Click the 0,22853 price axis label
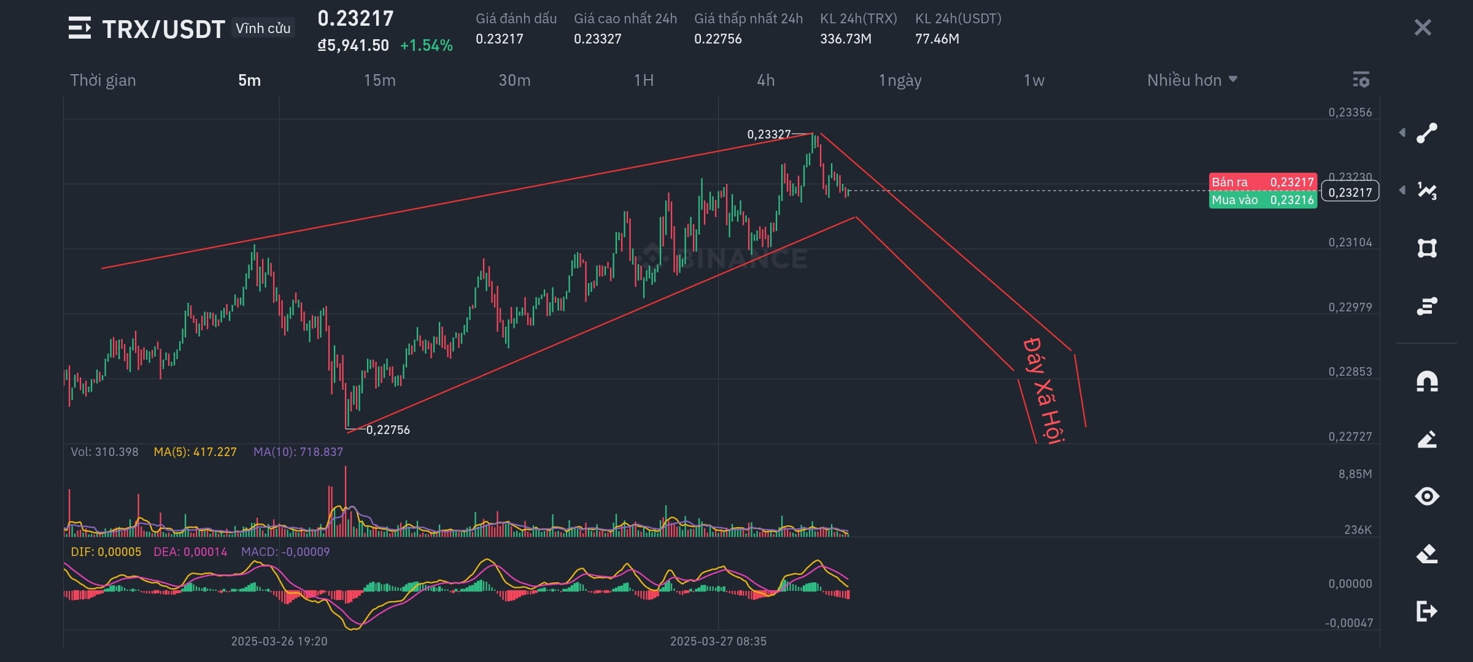Screen dimensions: 1473x662 (1350, 371)
